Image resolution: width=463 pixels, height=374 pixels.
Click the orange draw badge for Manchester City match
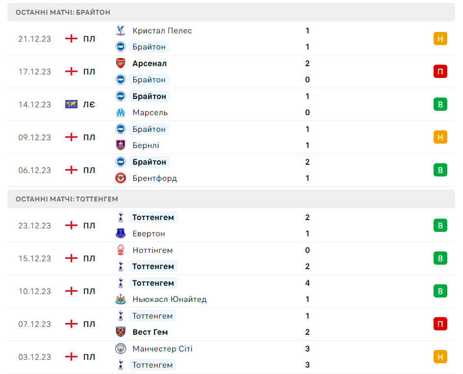[440, 357]
